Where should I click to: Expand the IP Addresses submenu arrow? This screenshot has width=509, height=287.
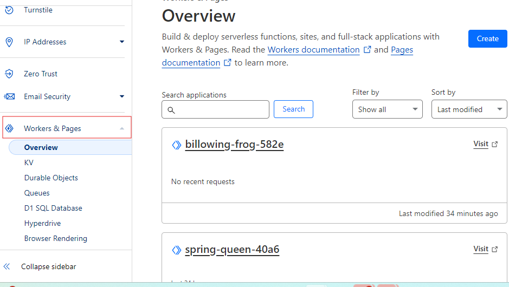pos(122,42)
